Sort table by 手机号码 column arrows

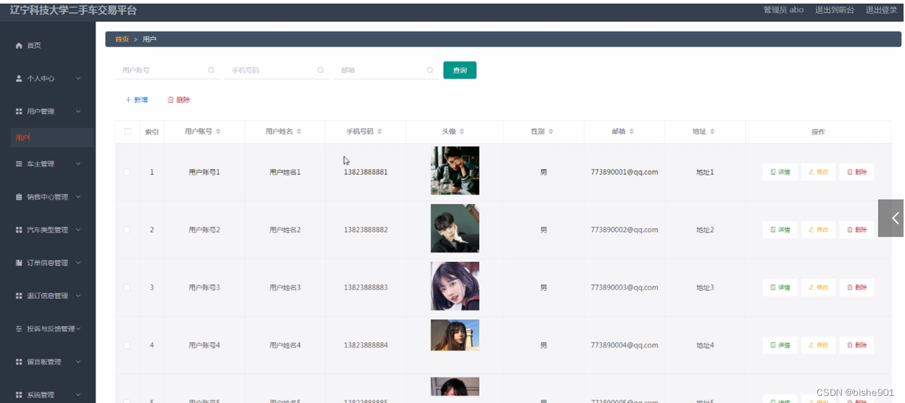pos(380,132)
